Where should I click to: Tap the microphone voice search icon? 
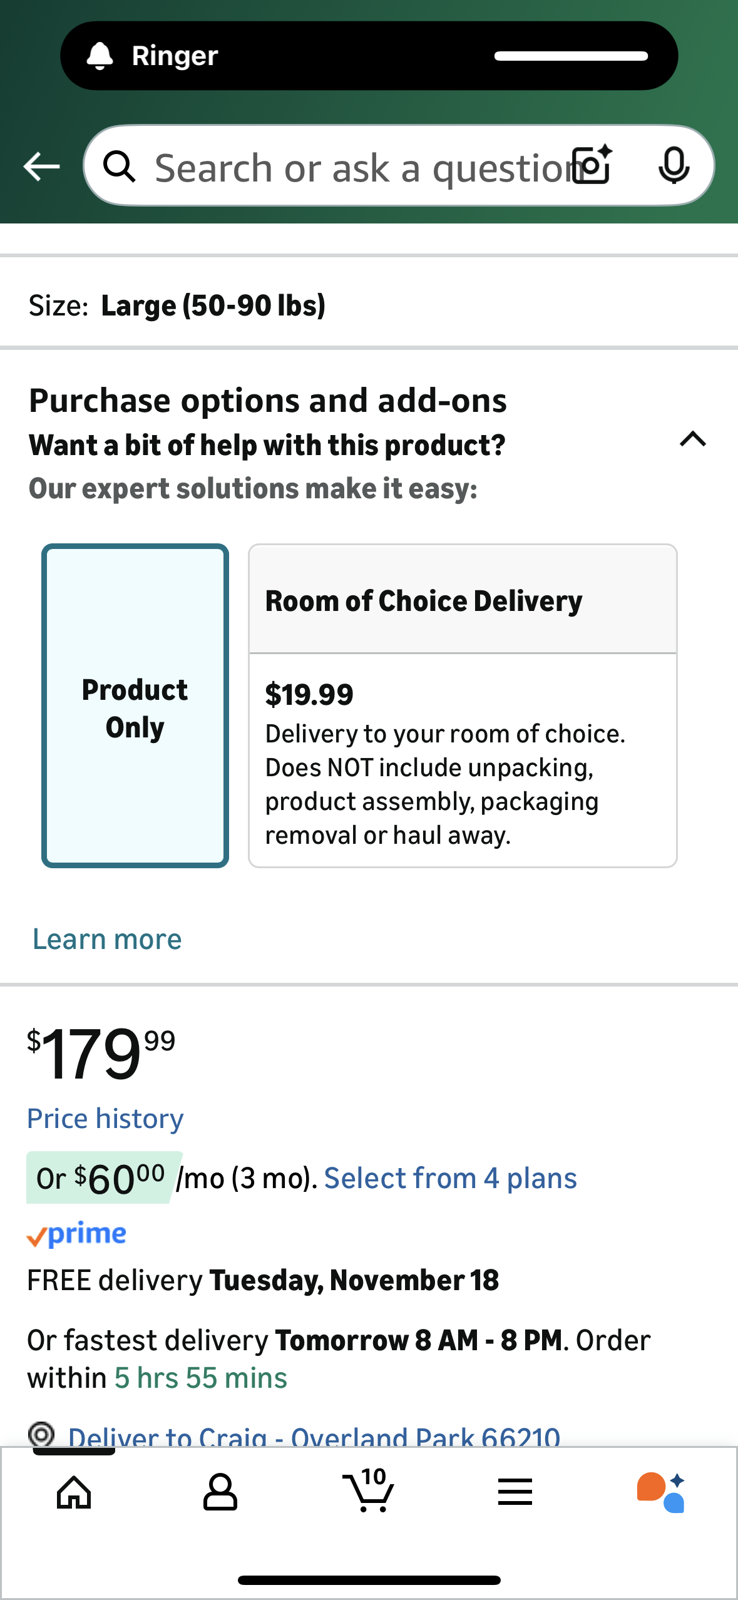(674, 165)
